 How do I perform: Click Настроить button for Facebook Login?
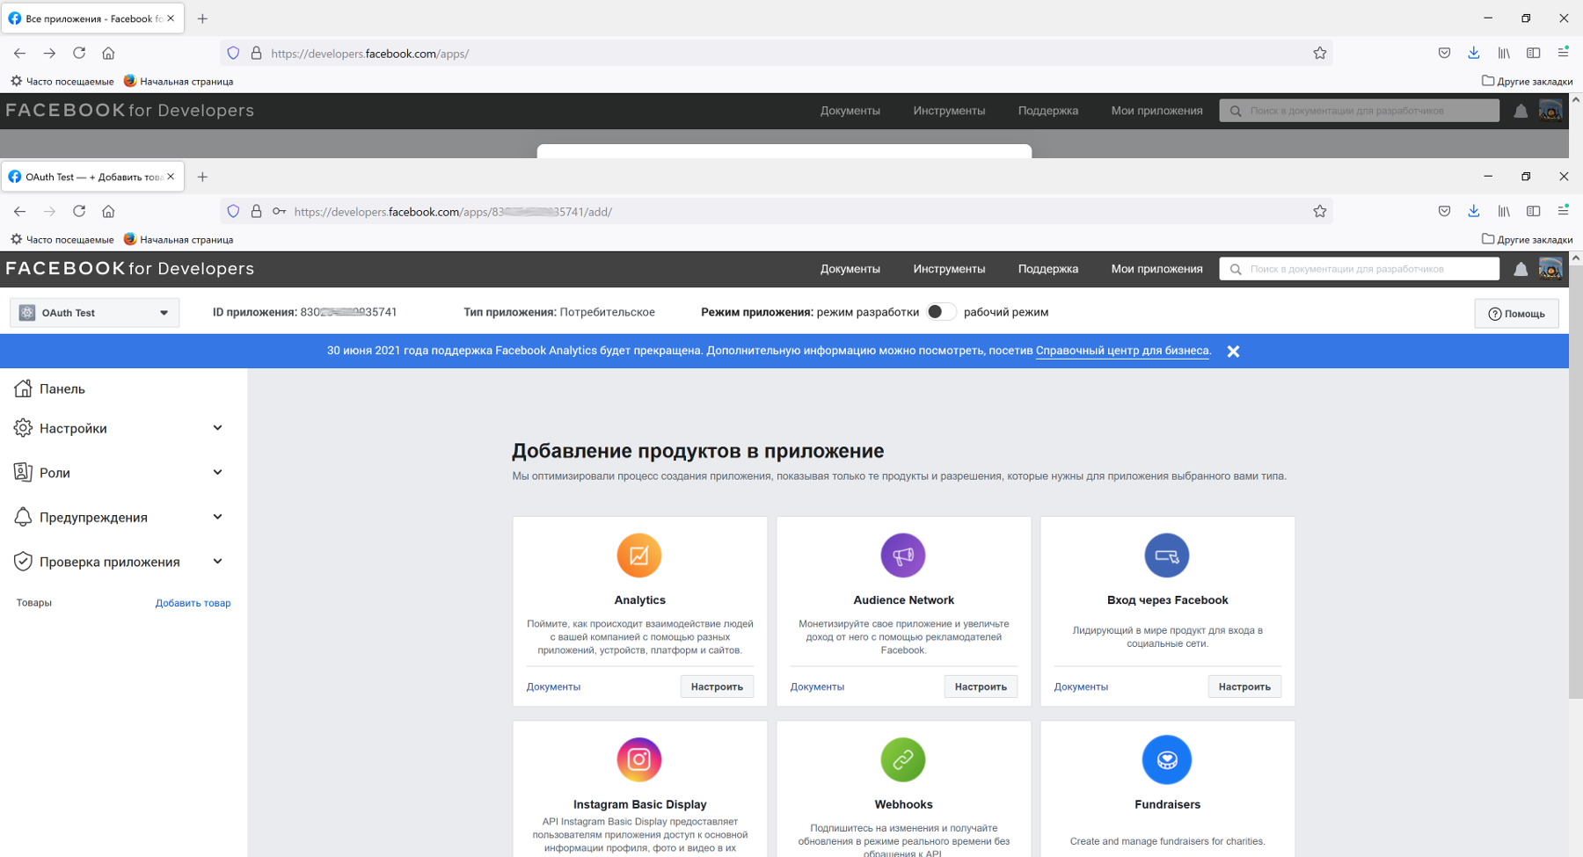[1244, 686]
